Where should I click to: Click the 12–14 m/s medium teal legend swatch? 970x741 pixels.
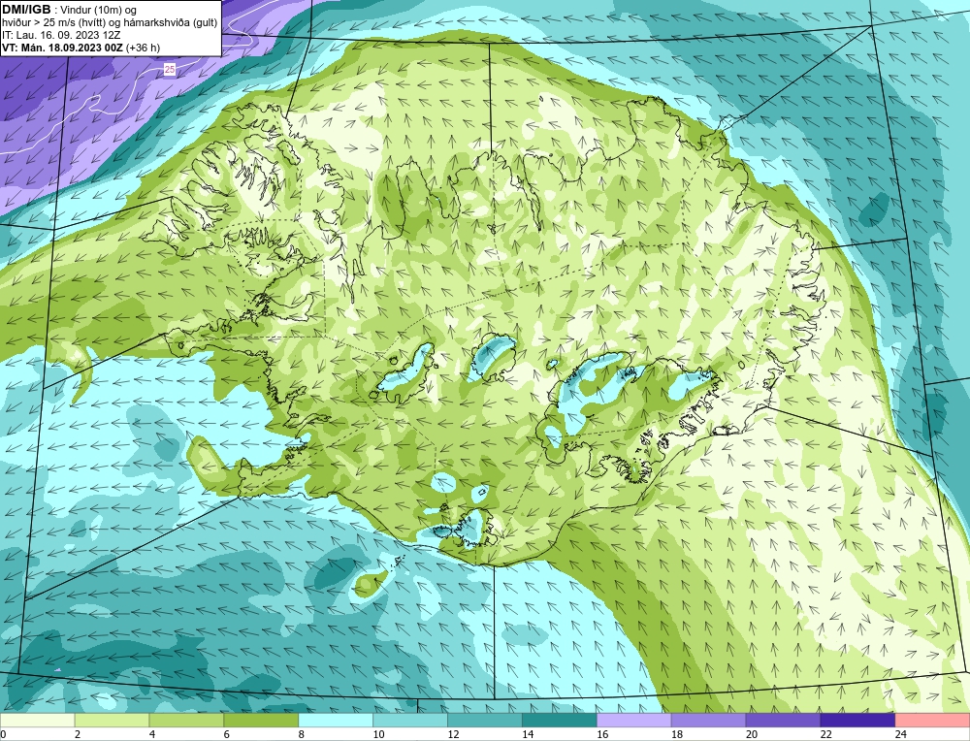click(x=484, y=721)
